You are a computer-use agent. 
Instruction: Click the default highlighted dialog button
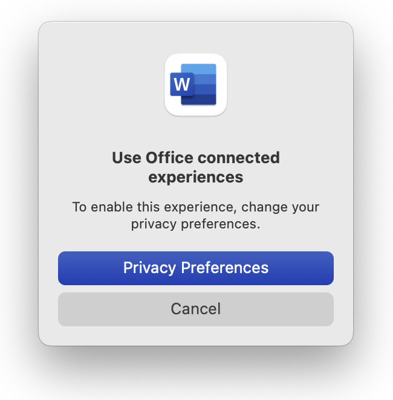click(x=196, y=268)
